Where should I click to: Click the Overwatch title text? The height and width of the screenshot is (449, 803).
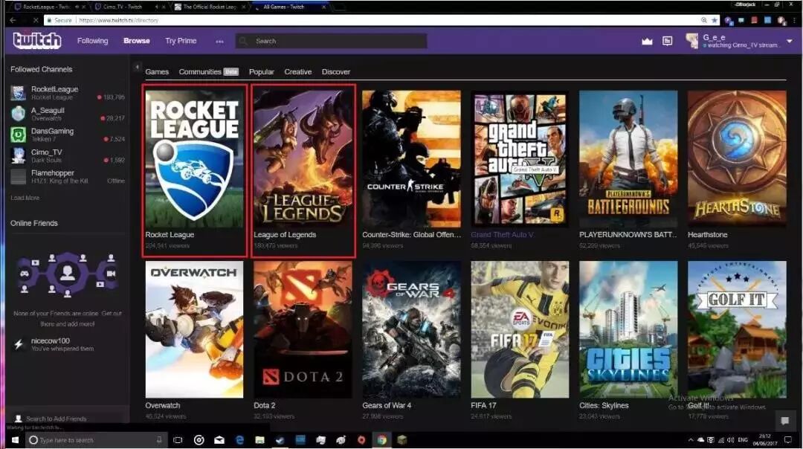(162, 405)
